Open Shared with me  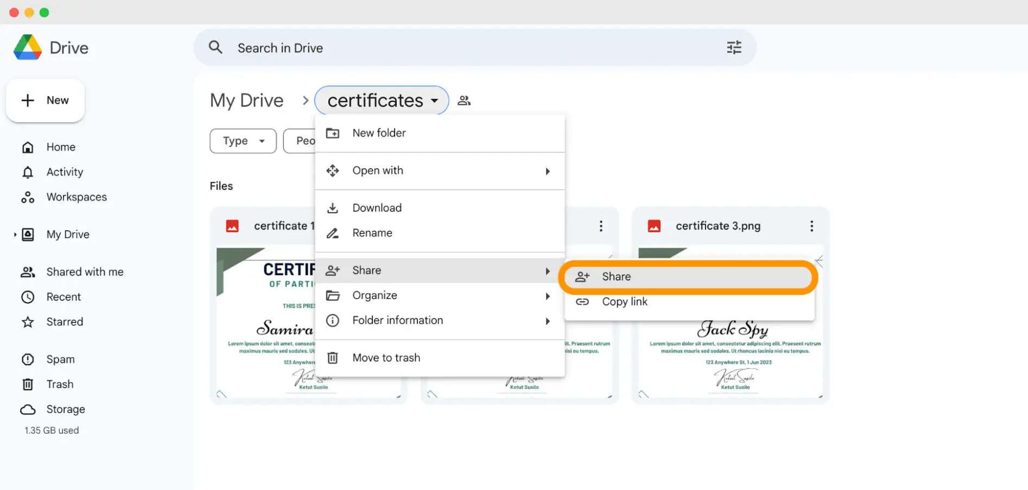[x=84, y=271]
